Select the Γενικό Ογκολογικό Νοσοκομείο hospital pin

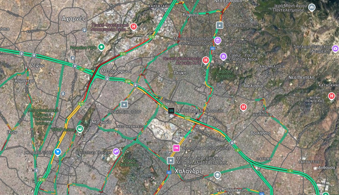134,27
